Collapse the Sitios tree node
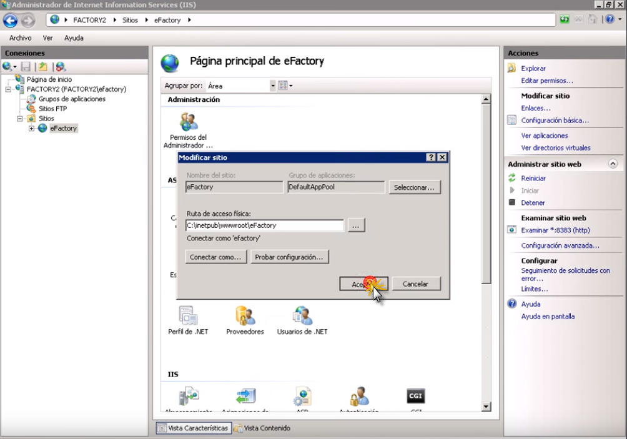 19,119
